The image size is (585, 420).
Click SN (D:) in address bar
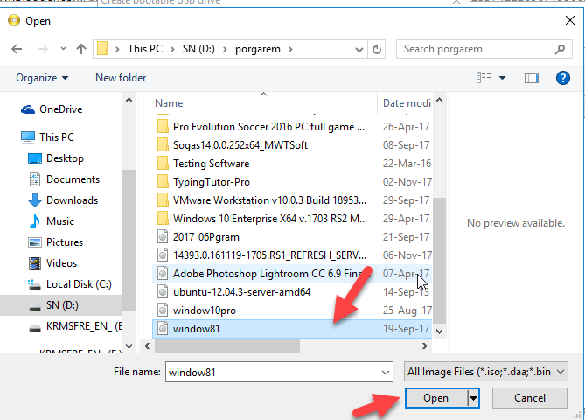tap(198, 49)
